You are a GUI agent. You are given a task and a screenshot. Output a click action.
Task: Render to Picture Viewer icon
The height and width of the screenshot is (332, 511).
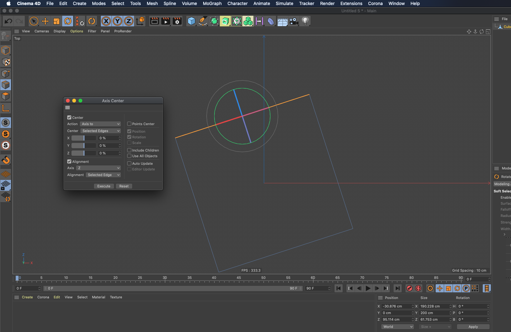[x=166, y=21]
